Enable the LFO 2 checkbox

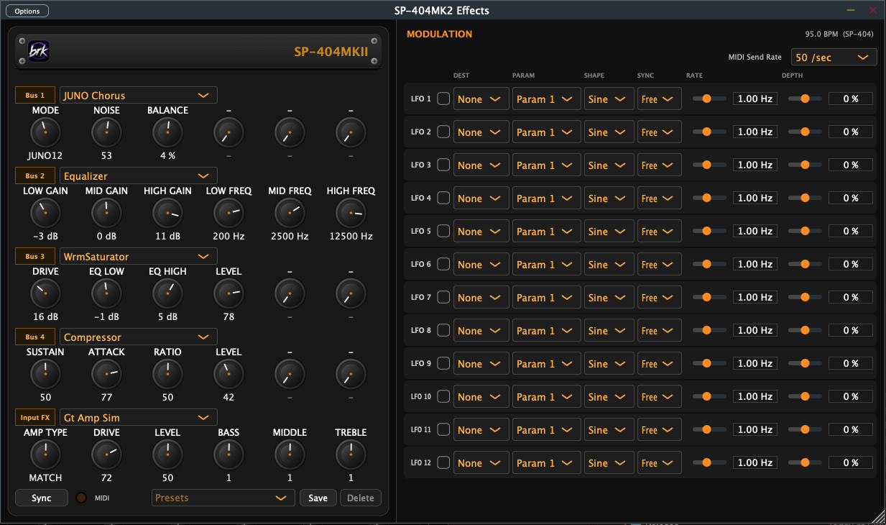coord(443,132)
